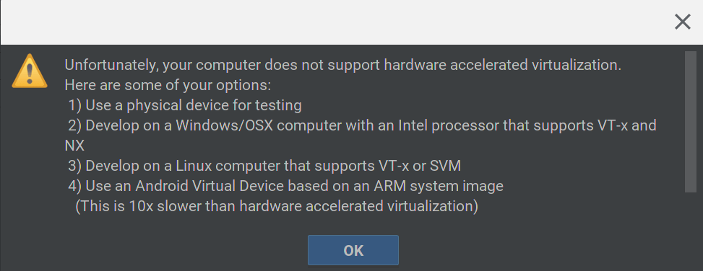
Task: Click the word "SVM" in option 3
Action: (x=445, y=166)
